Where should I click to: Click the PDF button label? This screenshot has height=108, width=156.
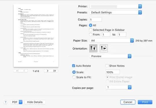15,102
